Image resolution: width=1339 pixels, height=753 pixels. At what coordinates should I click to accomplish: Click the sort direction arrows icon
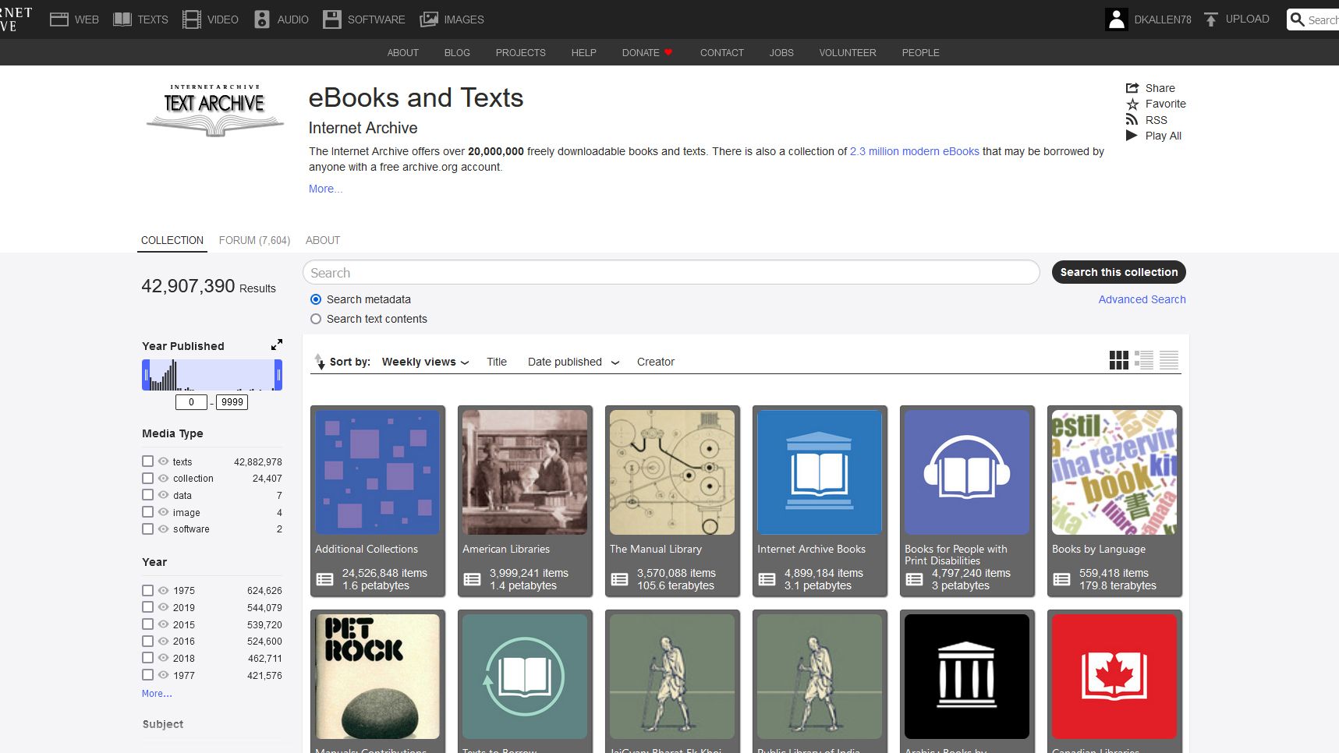pos(320,362)
